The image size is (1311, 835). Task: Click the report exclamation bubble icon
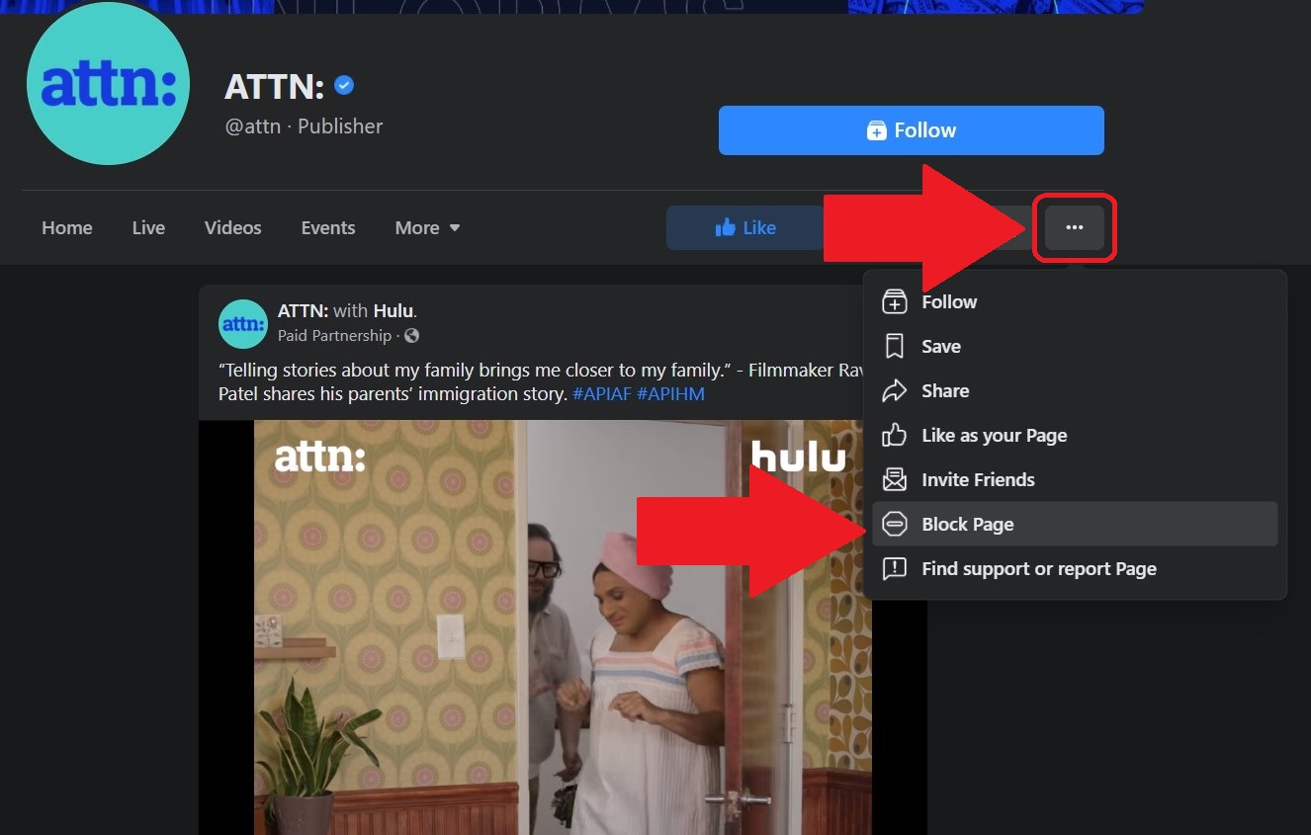(895, 568)
